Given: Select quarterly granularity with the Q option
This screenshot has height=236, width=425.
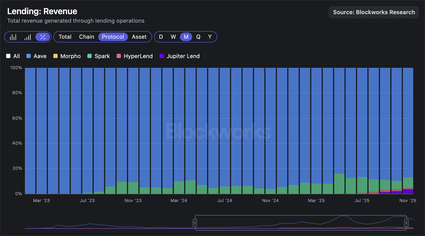Looking at the screenshot, I should [x=198, y=36].
